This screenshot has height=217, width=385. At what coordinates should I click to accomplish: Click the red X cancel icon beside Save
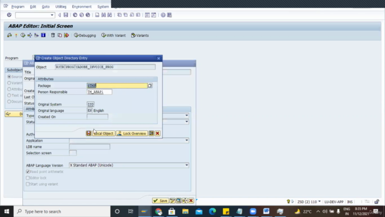tap(191, 201)
